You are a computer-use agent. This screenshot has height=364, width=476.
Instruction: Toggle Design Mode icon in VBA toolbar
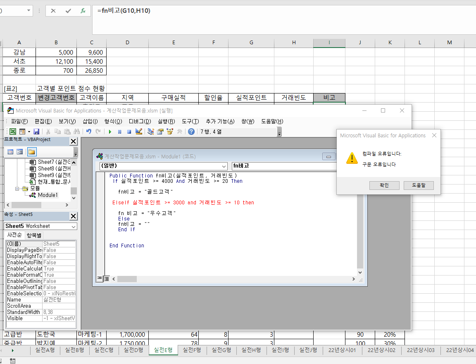click(x=139, y=132)
